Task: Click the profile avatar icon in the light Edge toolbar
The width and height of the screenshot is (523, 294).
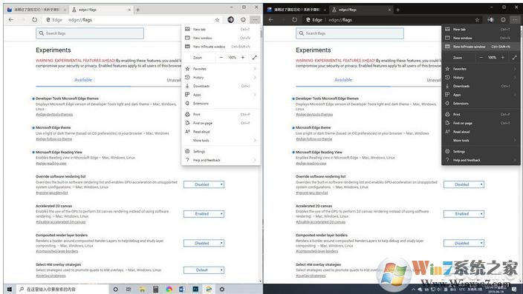Action: (230, 20)
